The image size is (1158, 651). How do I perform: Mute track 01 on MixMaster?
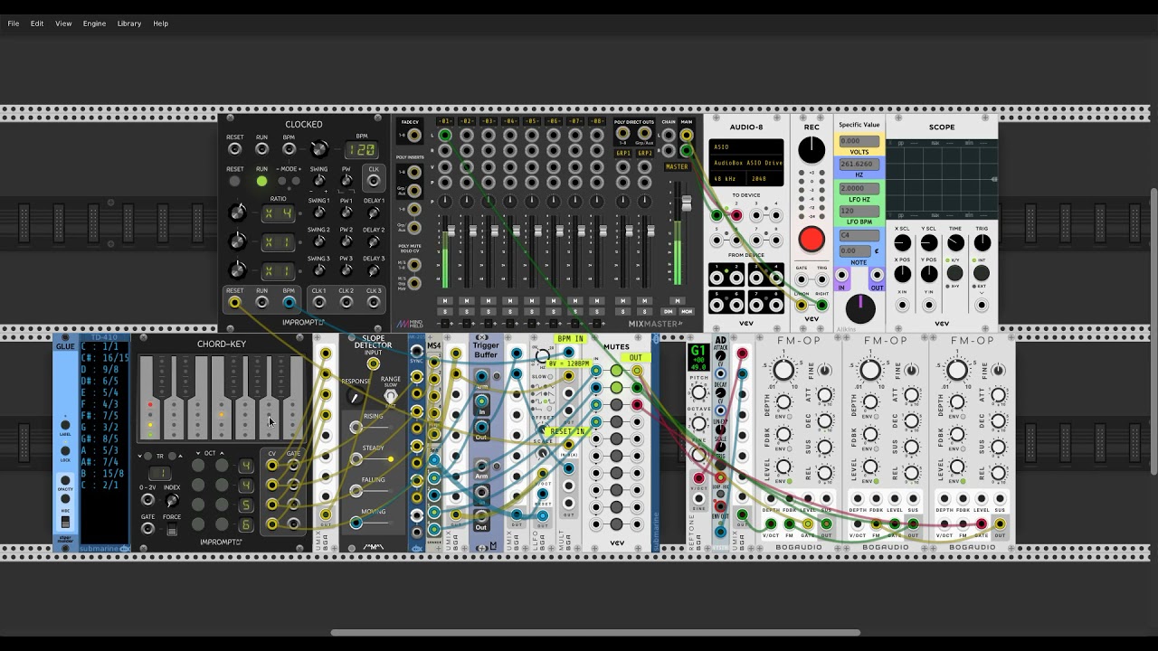444,300
